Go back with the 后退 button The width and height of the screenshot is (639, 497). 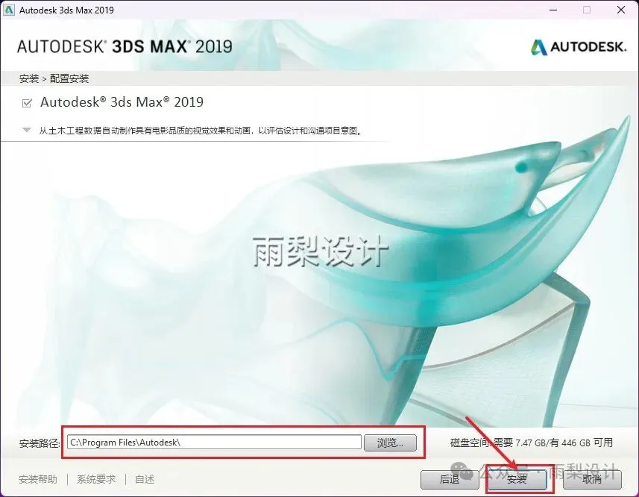tap(450, 479)
